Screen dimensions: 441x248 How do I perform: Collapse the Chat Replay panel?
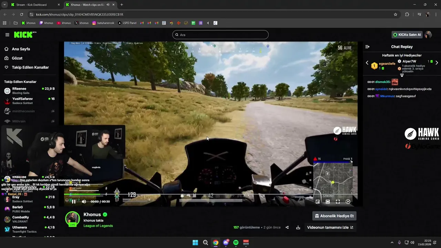pyautogui.click(x=367, y=46)
